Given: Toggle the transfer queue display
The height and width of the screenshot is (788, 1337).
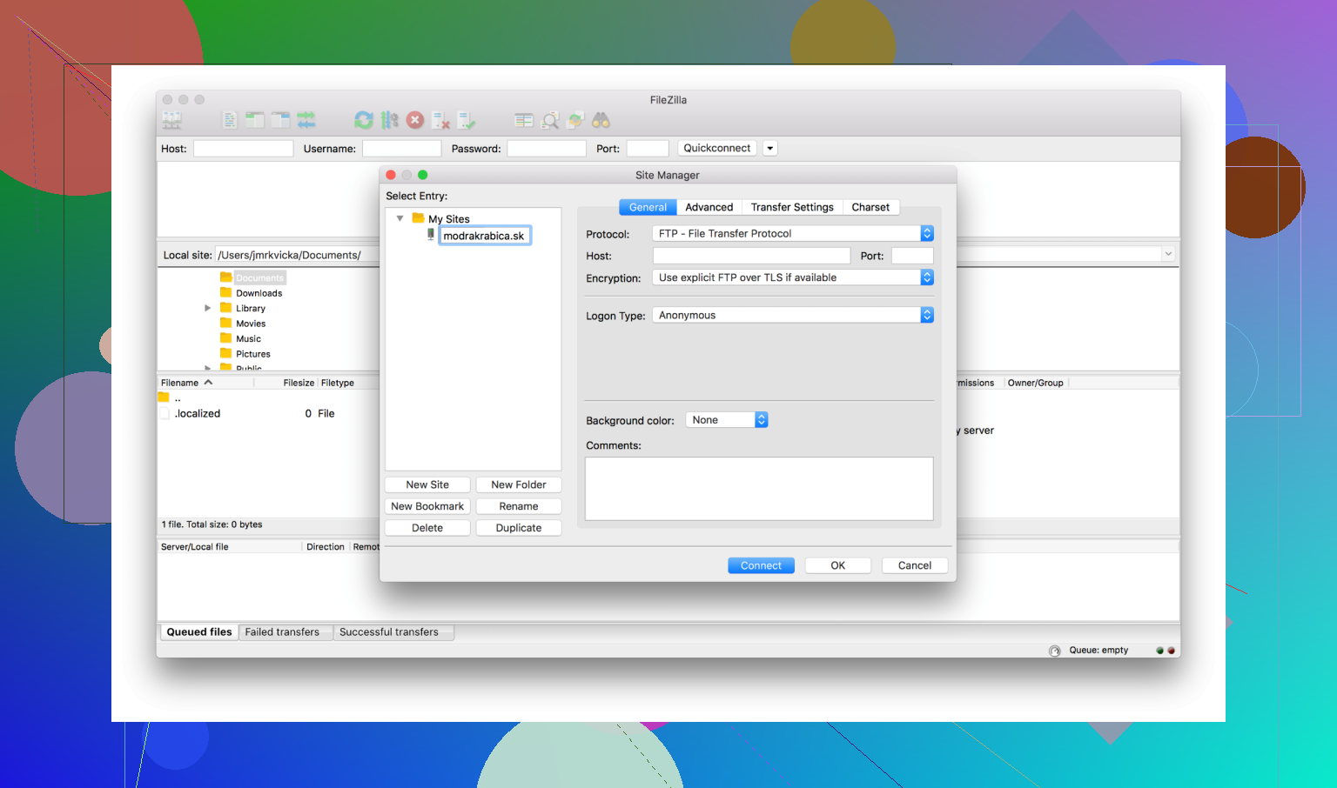Looking at the screenshot, I should (306, 120).
